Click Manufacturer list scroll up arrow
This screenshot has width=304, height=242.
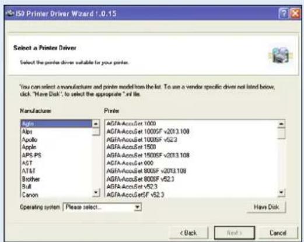(96, 124)
